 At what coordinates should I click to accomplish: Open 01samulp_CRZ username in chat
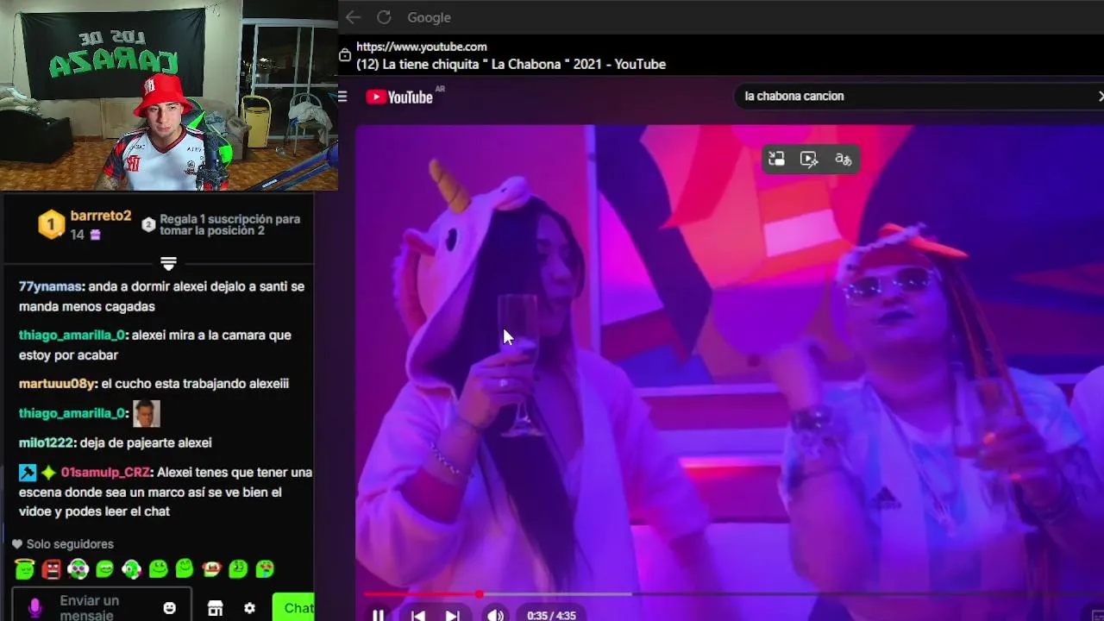pos(105,473)
